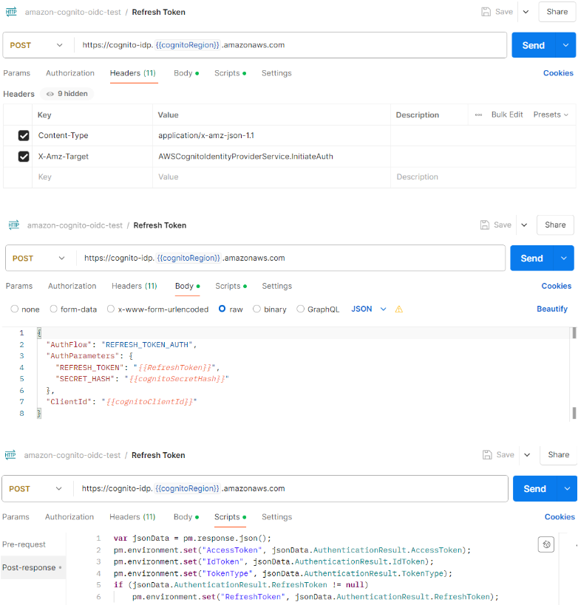Click the floppy-disk Save icon above the Headers table
This screenshot has width=578, height=605.
coord(486,12)
